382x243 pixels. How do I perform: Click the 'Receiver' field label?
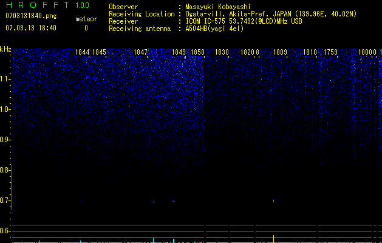[123, 21]
